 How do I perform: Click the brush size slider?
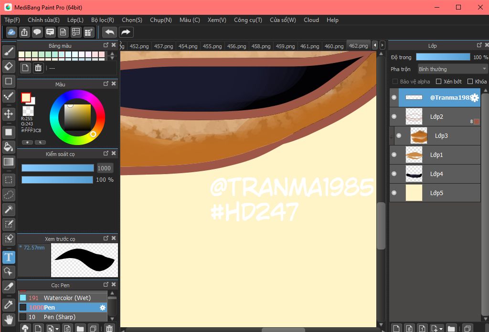coord(58,168)
